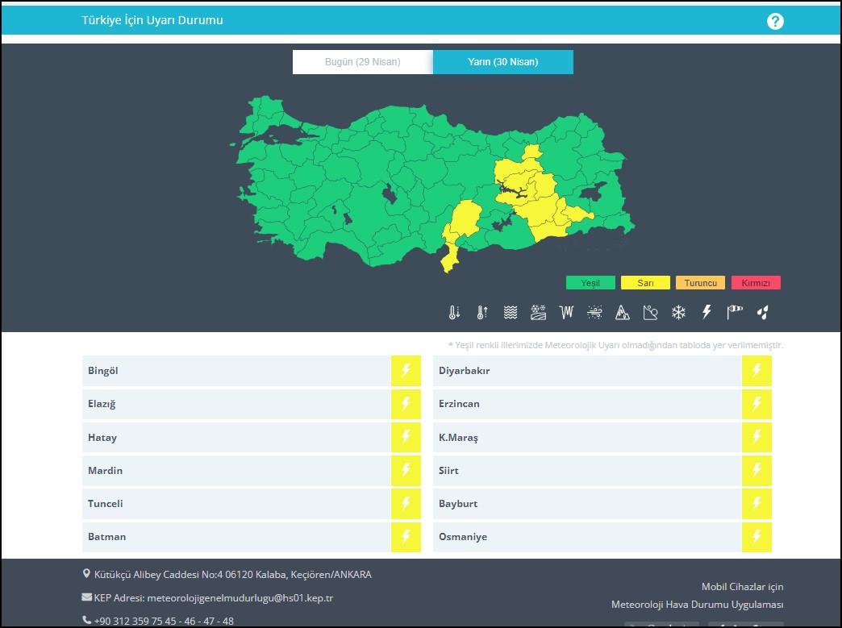Screen dimensions: 842x628
Task: Select the temperature rise warning icon
Action: tap(481, 313)
